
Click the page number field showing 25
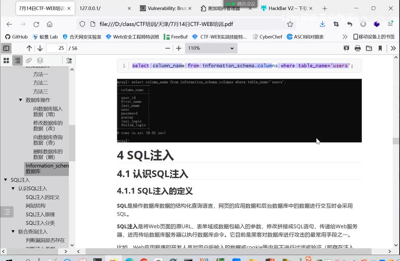pos(56,48)
